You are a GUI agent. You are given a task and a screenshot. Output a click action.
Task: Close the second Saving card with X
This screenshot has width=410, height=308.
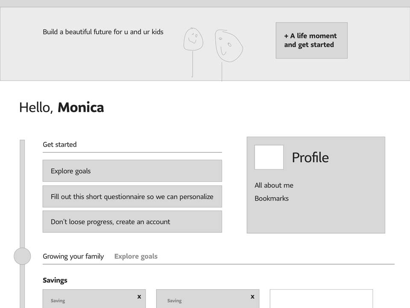(x=252, y=297)
